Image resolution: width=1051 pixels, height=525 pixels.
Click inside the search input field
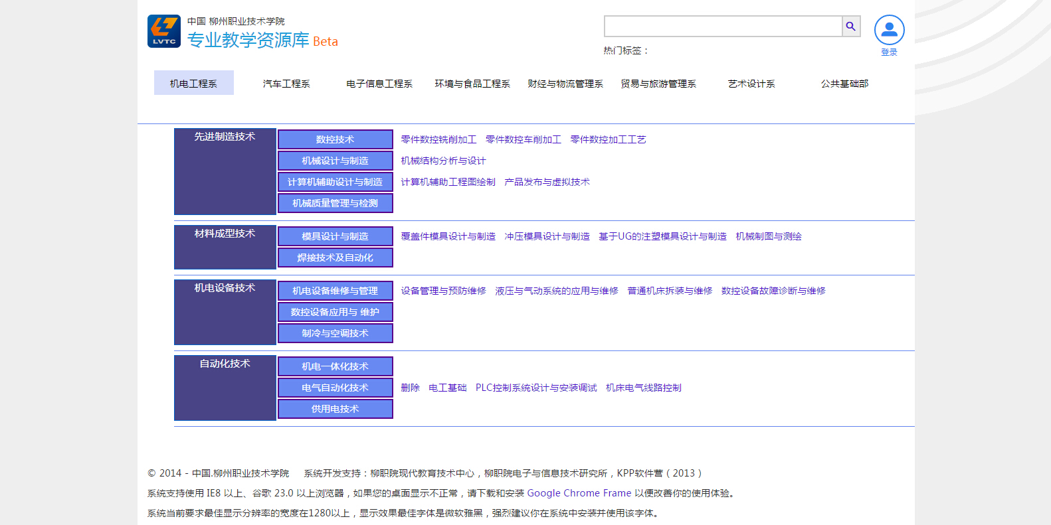coord(723,27)
